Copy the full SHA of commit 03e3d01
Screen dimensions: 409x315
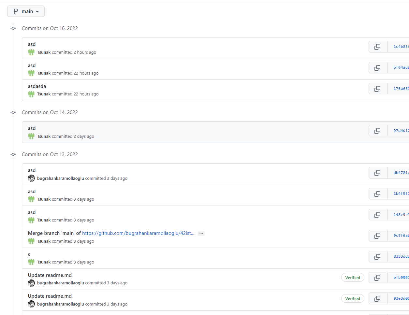pyautogui.click(x=378, y=298)
